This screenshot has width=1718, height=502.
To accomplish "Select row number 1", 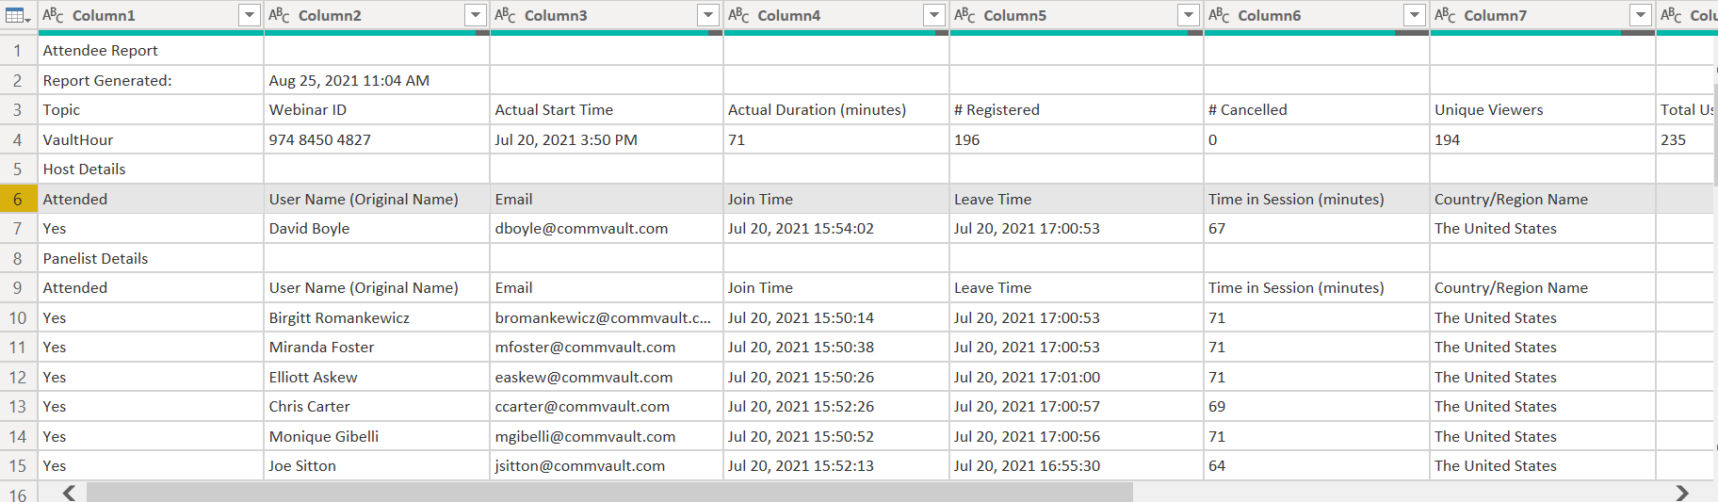I will click(18, 51).
